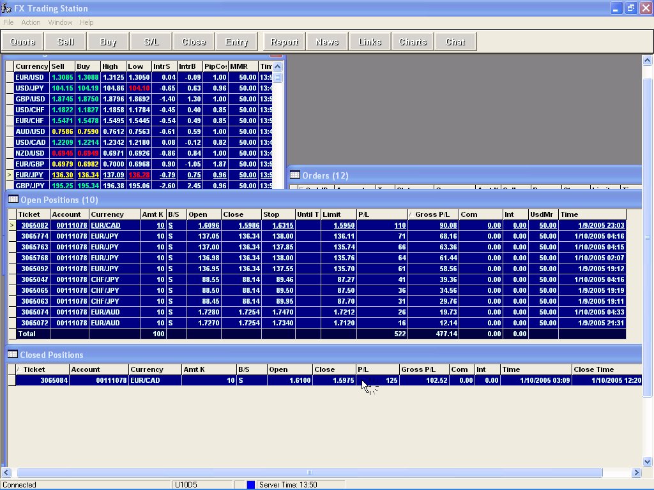
Task: Click the Closed Positions panel table icon
Action: [x=13, y=354]
